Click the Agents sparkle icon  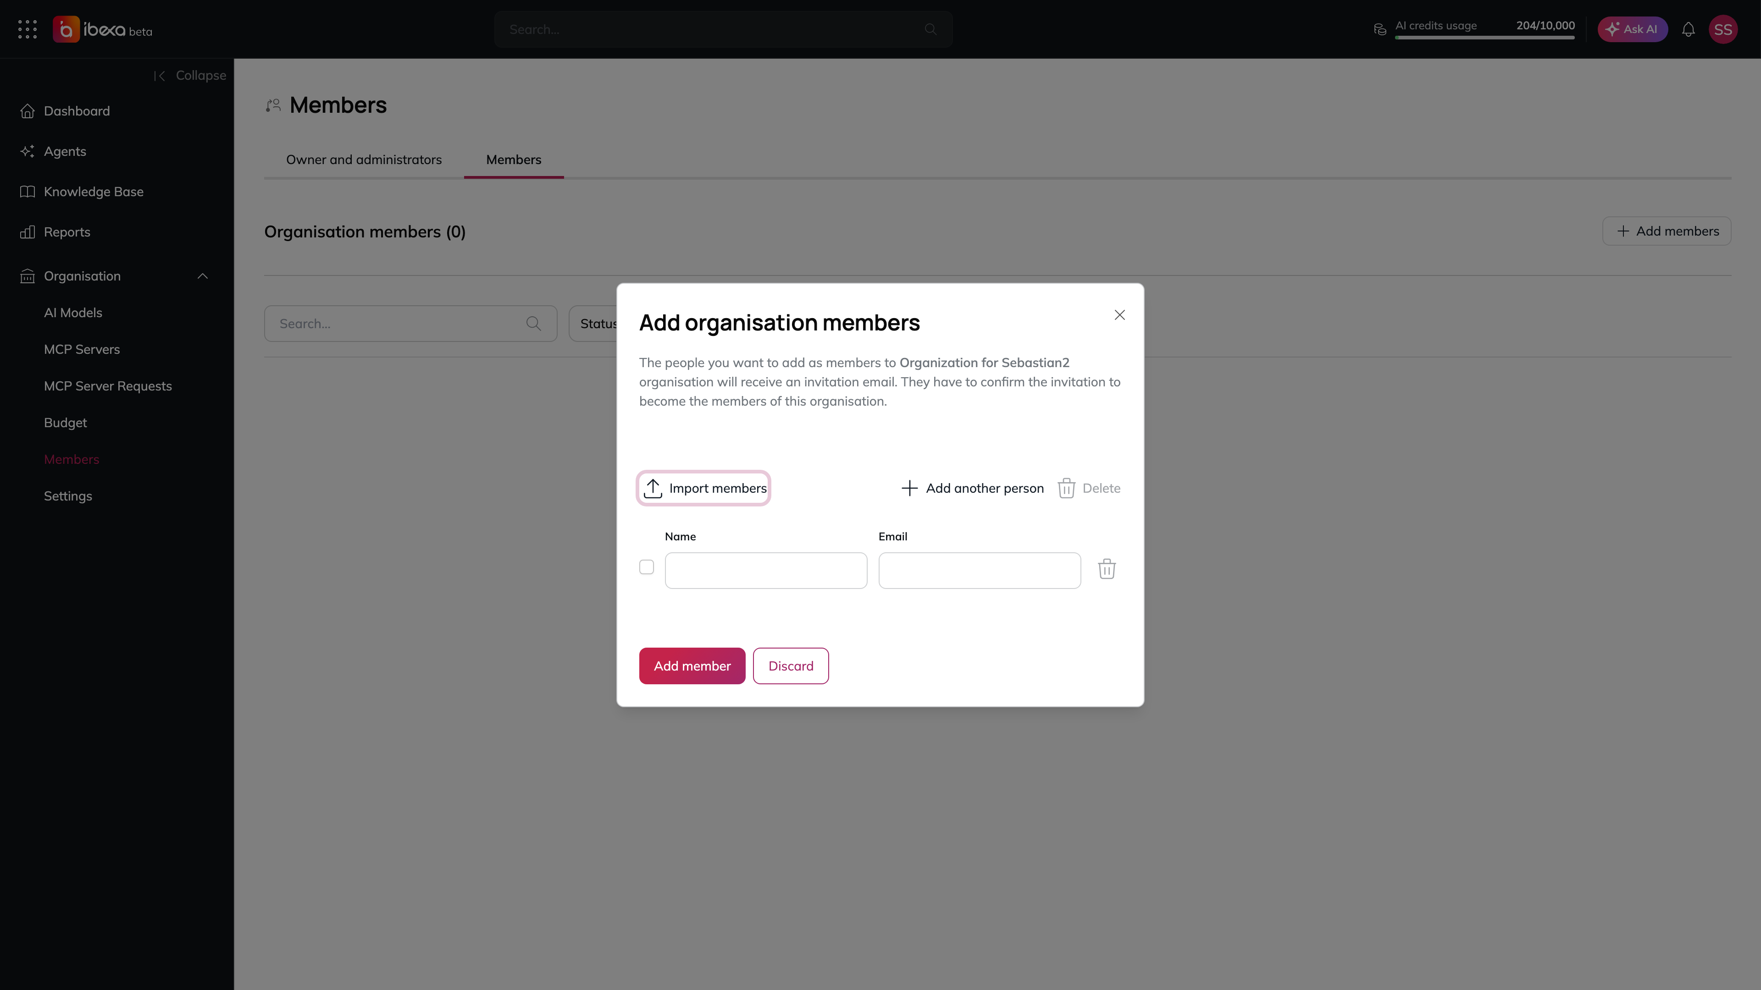tap(28, 151)
